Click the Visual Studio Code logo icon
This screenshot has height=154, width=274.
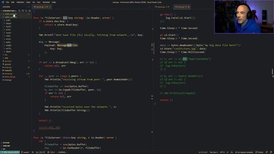point(3,2)
